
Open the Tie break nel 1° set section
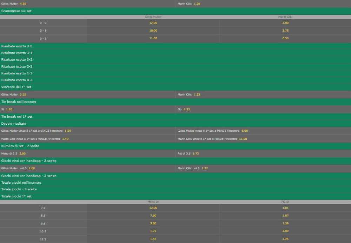tap(17, 116)
